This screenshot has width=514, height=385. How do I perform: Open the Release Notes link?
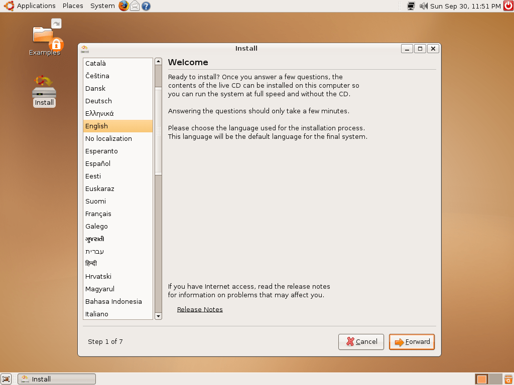tap(200, 309)
